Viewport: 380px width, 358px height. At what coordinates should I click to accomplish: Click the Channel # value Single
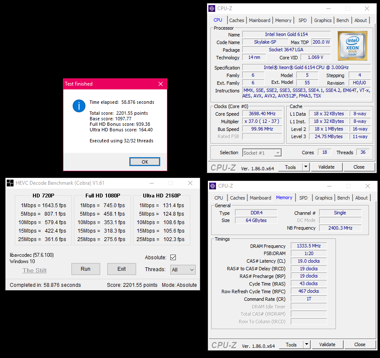tap(340, 213)
